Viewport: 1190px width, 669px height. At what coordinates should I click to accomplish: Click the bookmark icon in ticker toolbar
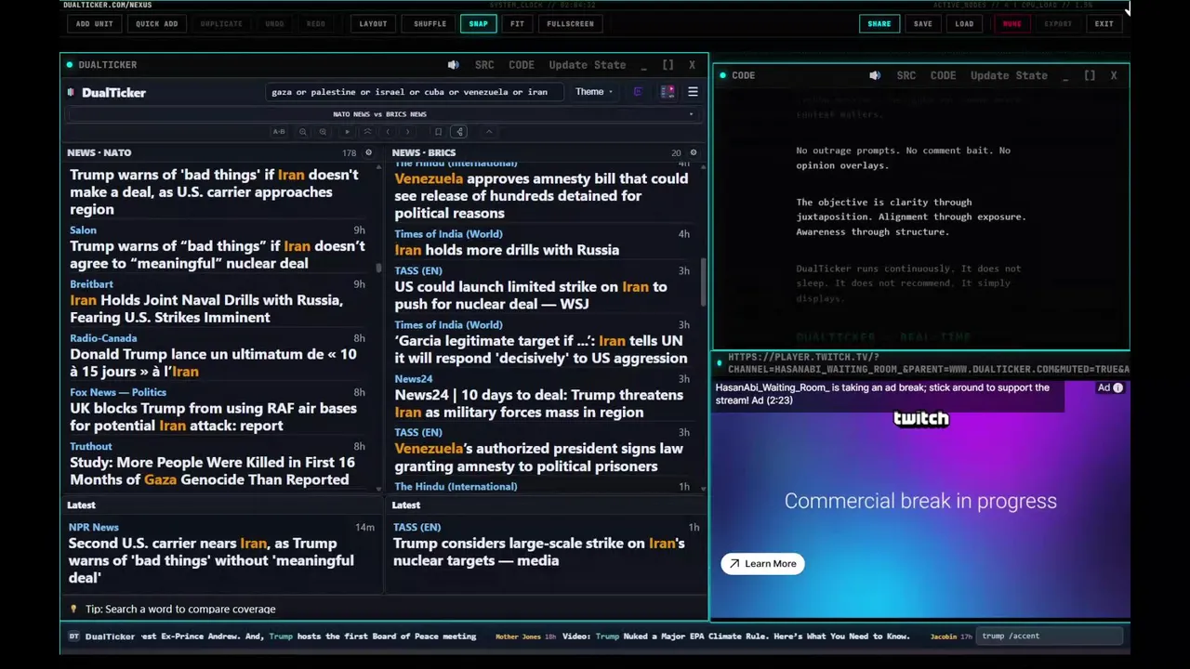pyautogui.click(x=438, y=132)
